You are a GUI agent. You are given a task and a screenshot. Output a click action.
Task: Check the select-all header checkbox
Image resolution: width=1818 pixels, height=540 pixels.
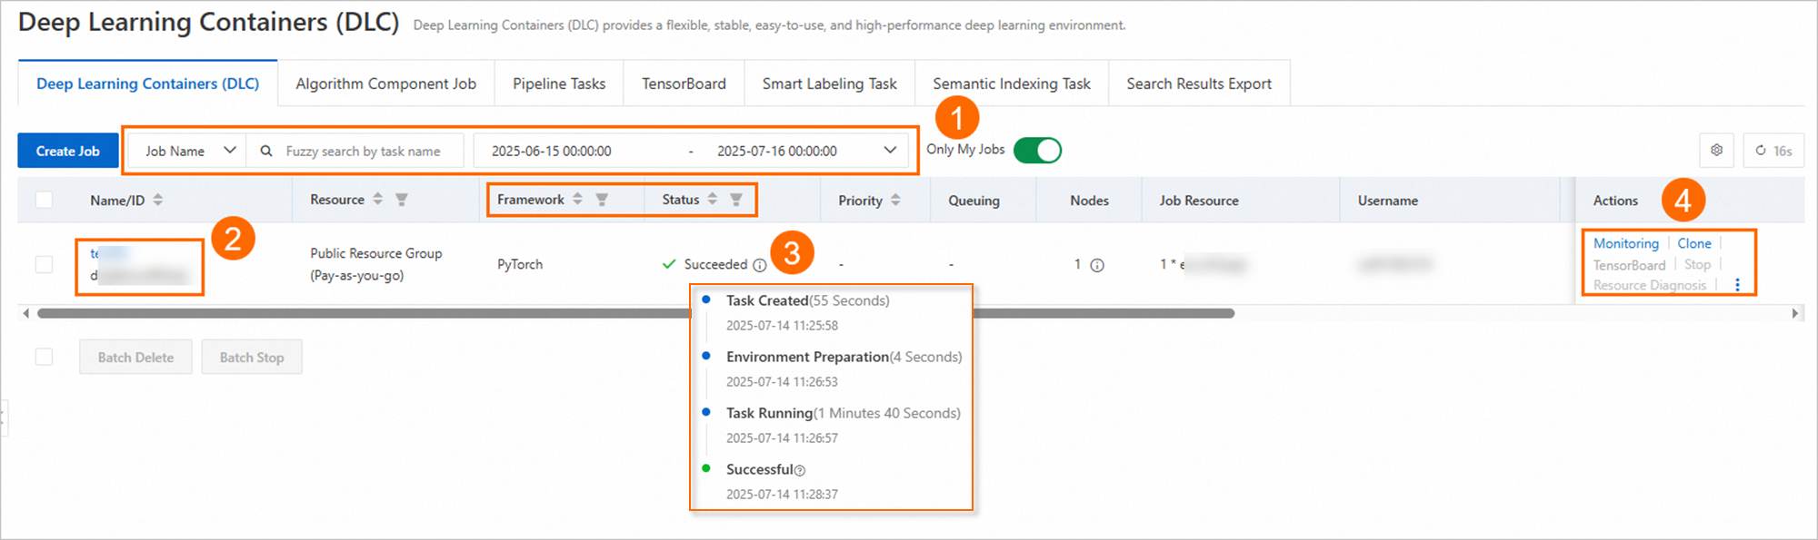[44, 200]
